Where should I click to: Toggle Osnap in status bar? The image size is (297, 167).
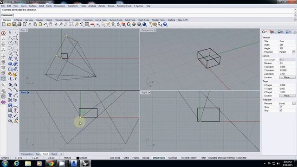point(146,158)
